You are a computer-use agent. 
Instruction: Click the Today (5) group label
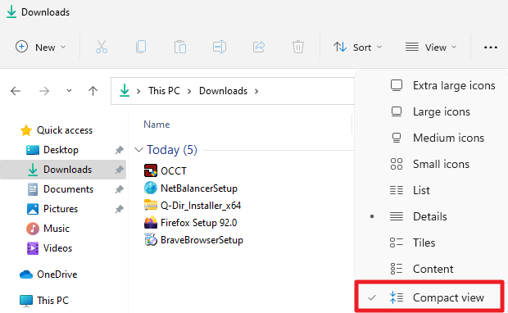pos(172,150)
